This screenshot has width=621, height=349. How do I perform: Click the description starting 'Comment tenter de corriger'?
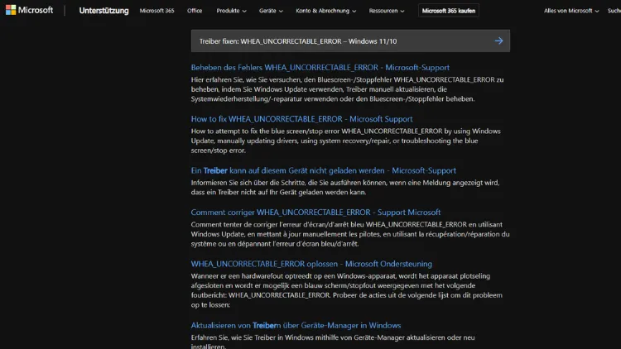[x=350, y=234]
